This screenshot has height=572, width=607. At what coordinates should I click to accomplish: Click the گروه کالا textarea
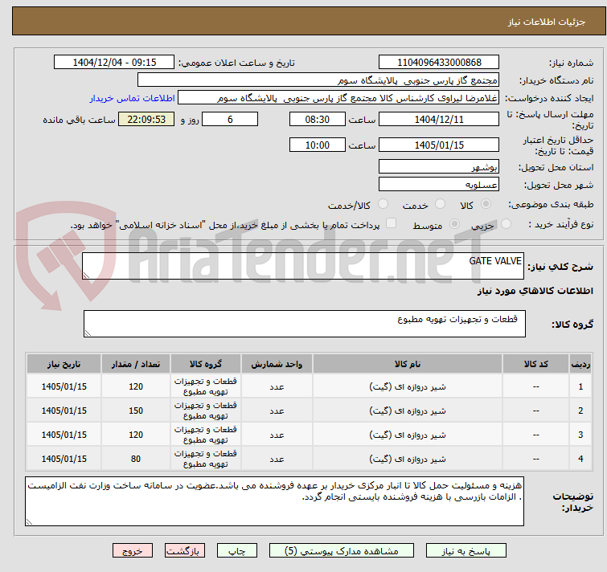tap(304, 324)
